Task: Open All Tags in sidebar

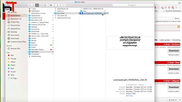Action: click(x=14, y=78)
